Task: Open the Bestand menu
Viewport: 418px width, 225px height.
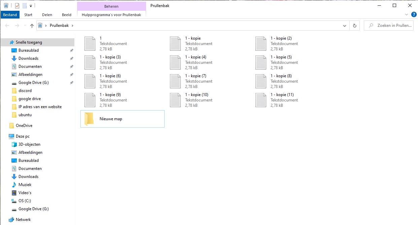Action: [x=10, y=15]
